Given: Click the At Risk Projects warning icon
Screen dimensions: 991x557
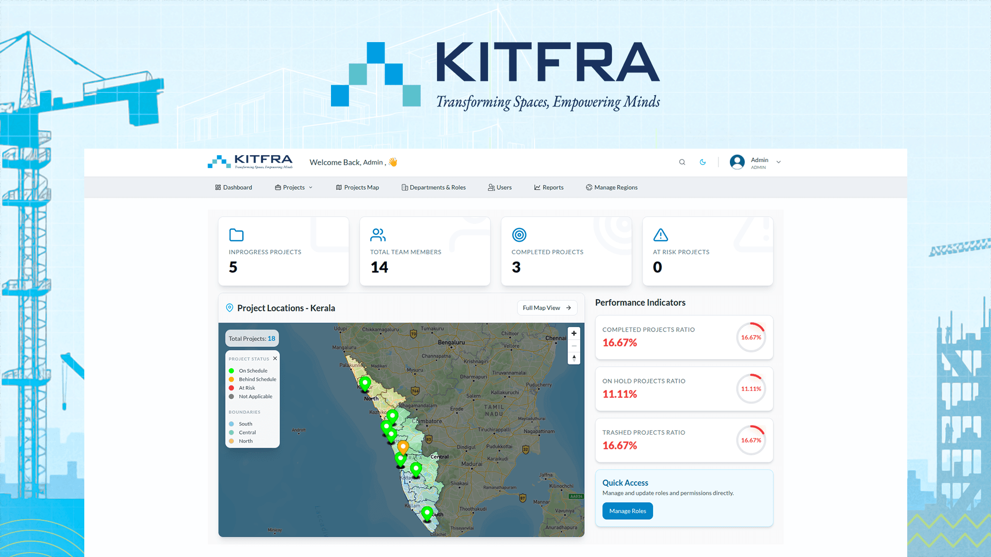Looking at the screenshot, I should click(x=661, y=235).
